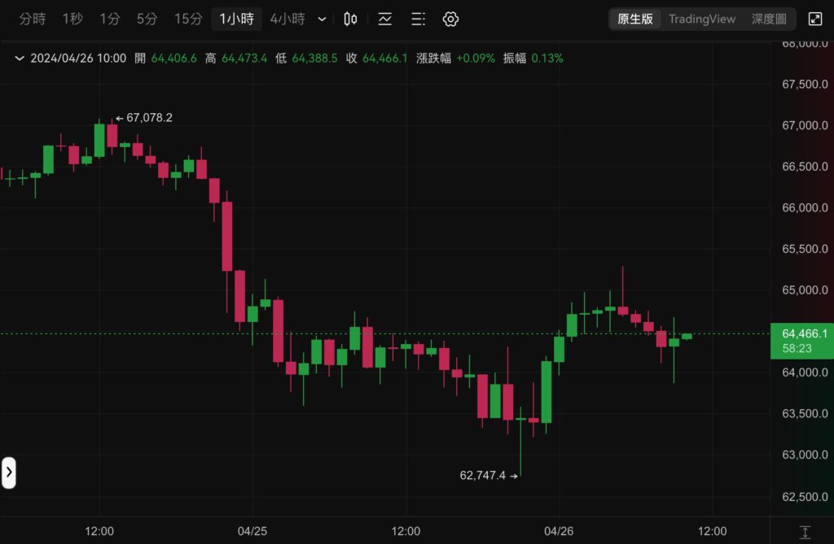The height and width of the screenshot is (544, 834).
Task: Click the 62,747.4 low price marker
Action: click(x=483, y=475)
